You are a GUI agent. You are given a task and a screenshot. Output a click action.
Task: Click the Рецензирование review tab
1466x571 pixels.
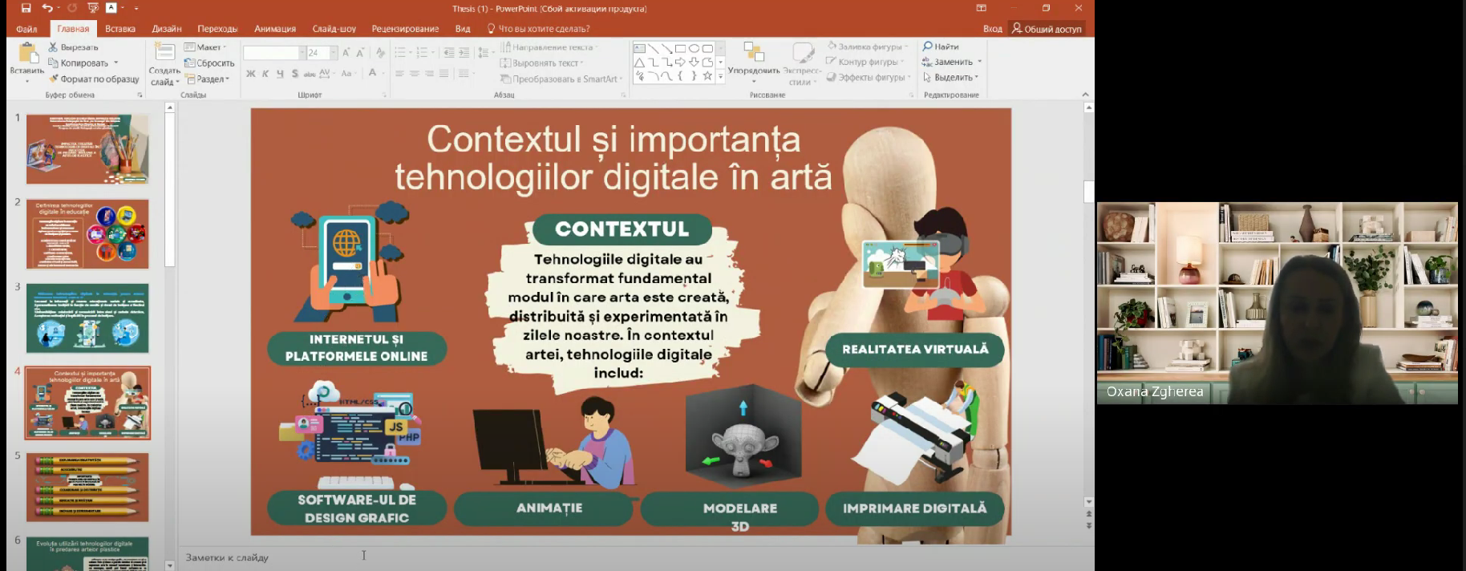tap(405, 29)
